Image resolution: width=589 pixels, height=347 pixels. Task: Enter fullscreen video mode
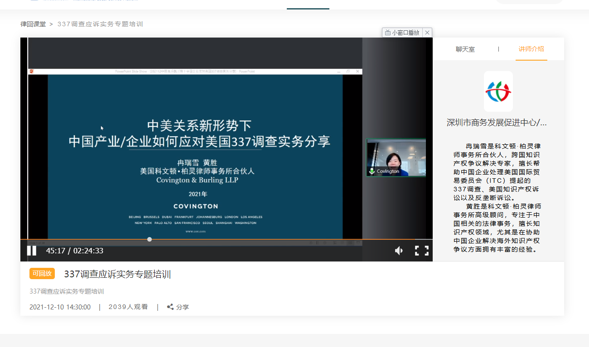(x=422, y=251)
